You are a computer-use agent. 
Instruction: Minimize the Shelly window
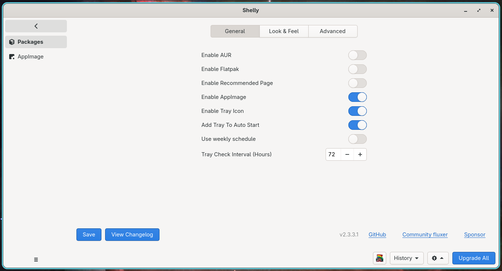pyautogui.click(x=466, y=10)
